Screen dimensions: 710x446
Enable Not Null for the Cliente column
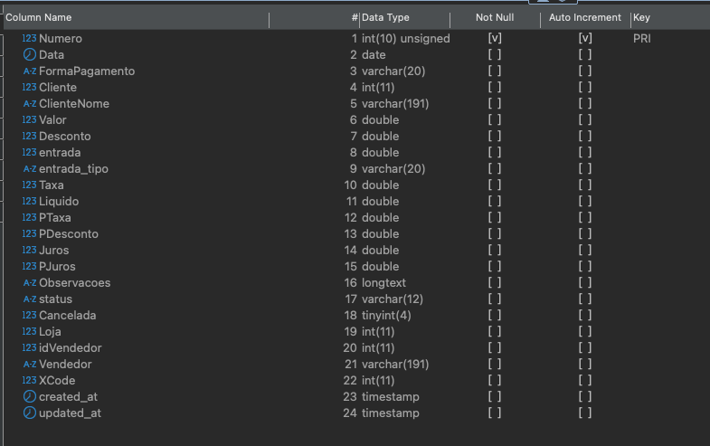(495, 88)
